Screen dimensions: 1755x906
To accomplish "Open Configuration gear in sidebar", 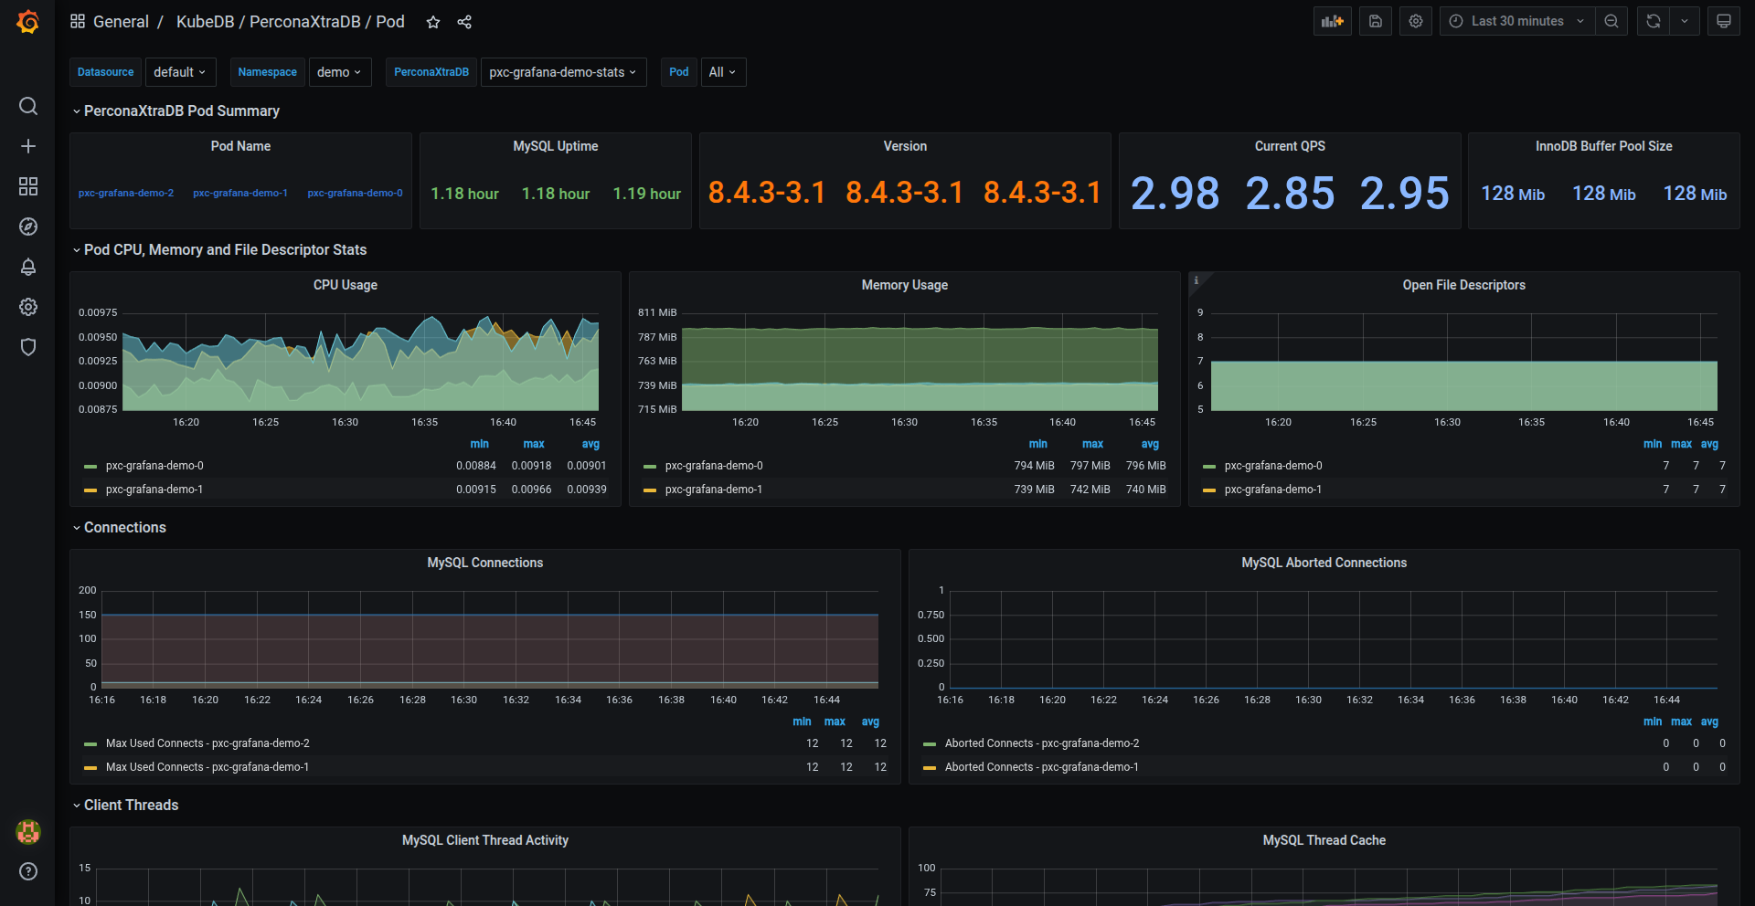I will point(28,307).
